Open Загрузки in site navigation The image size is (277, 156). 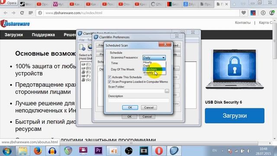pyautogui.click(x=13, y=35)
